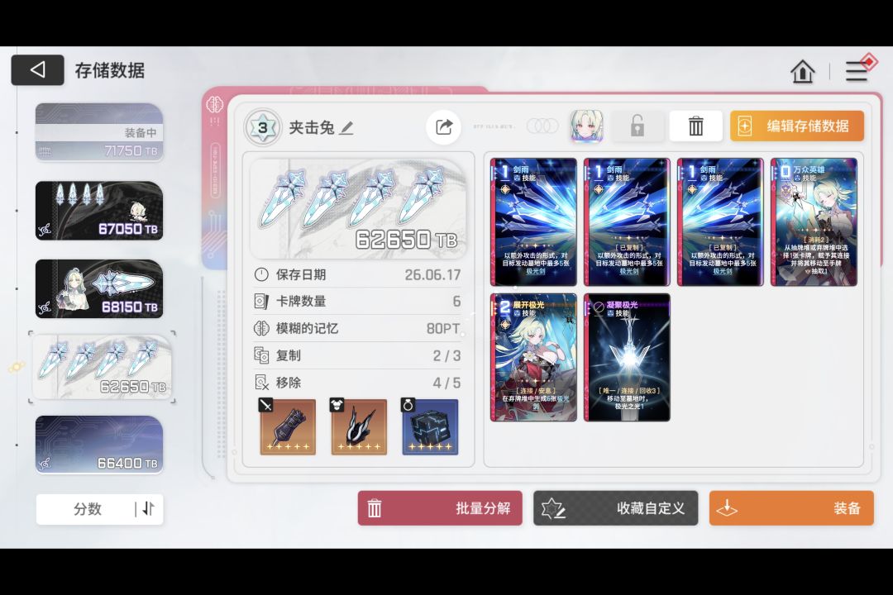Screen dimensions: 893x595
Task: Open the second 剑雨 card marked 已复制
Action: 627,222
